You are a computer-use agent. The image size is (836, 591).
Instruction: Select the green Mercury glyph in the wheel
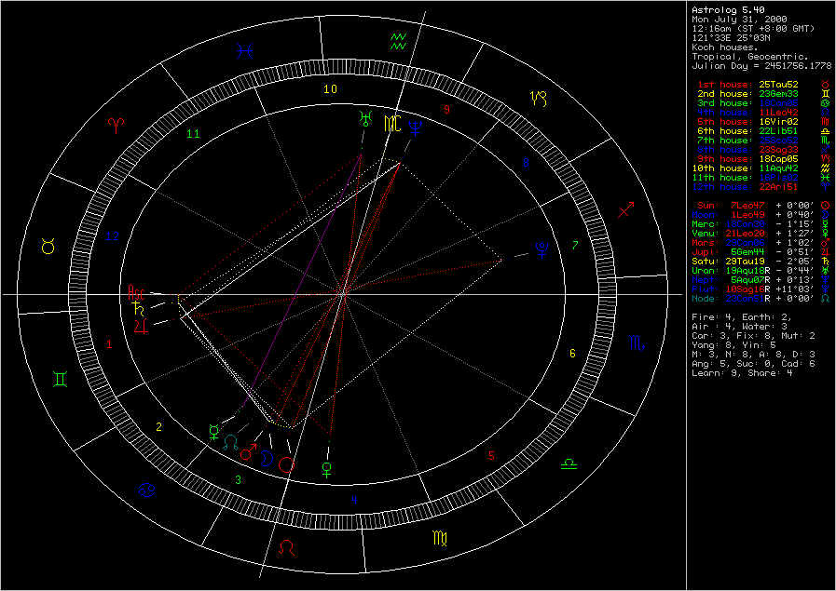pos(214,430)
